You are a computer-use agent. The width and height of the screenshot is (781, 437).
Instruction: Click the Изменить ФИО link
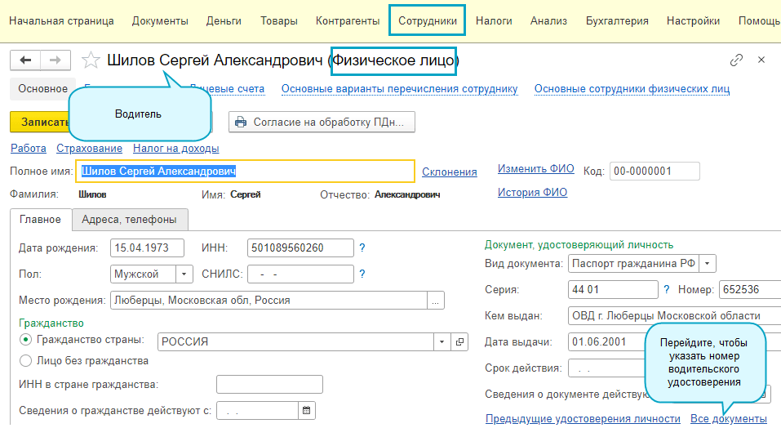point(536,169)
